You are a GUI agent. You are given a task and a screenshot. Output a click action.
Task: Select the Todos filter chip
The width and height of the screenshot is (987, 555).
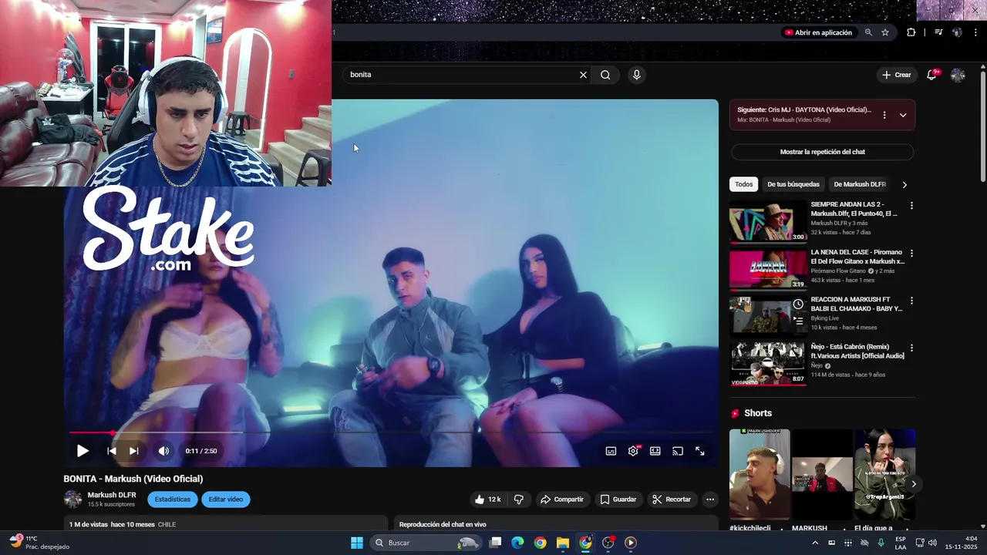pyautogui.click(x=743, y=184)
